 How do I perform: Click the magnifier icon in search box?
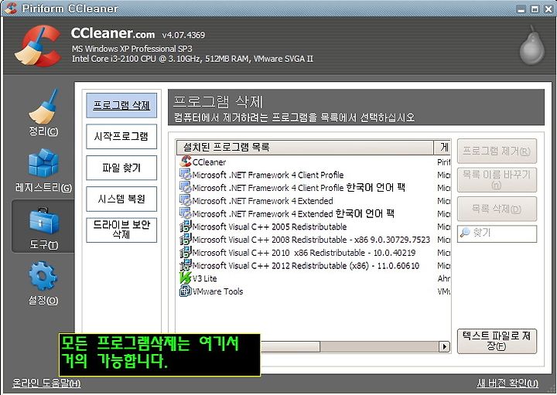point(465,233)
